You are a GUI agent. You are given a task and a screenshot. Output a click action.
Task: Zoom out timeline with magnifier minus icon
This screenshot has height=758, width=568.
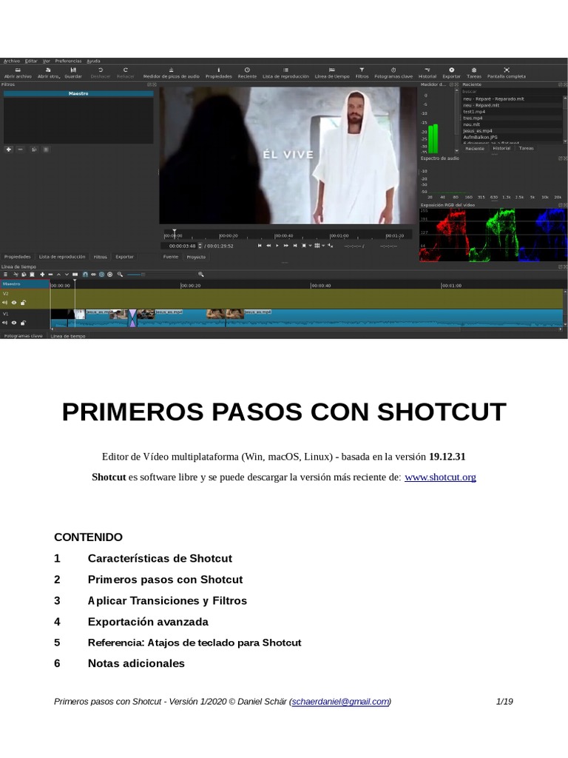(x=120, y=275)
